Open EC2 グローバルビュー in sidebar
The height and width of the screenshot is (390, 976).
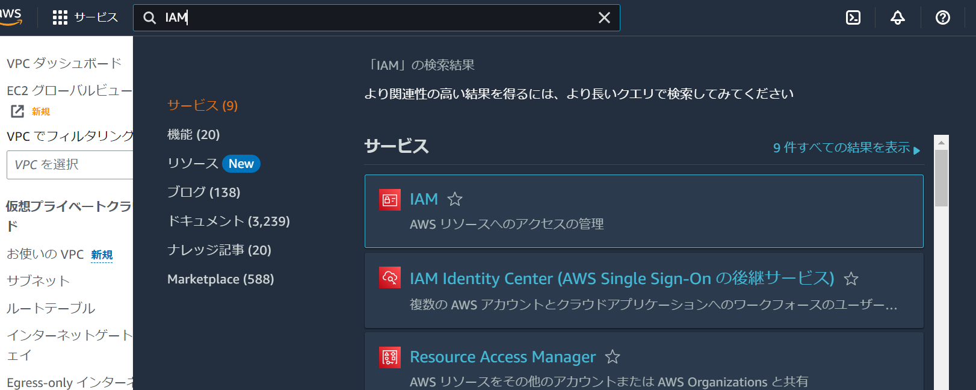tap(69, 90)
